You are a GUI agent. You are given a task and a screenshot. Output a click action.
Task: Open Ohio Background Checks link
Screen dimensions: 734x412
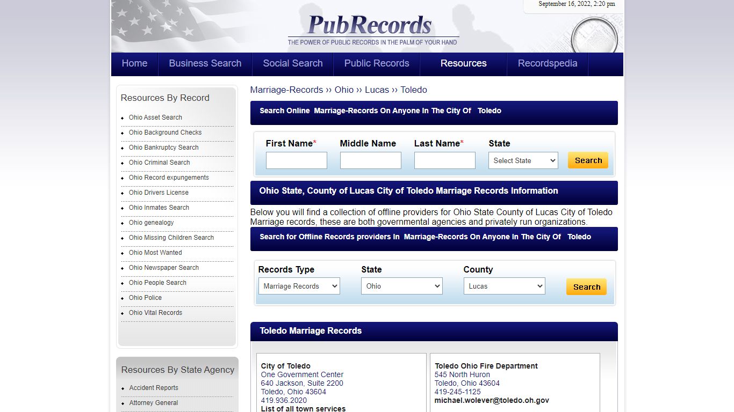pos(165,133)
